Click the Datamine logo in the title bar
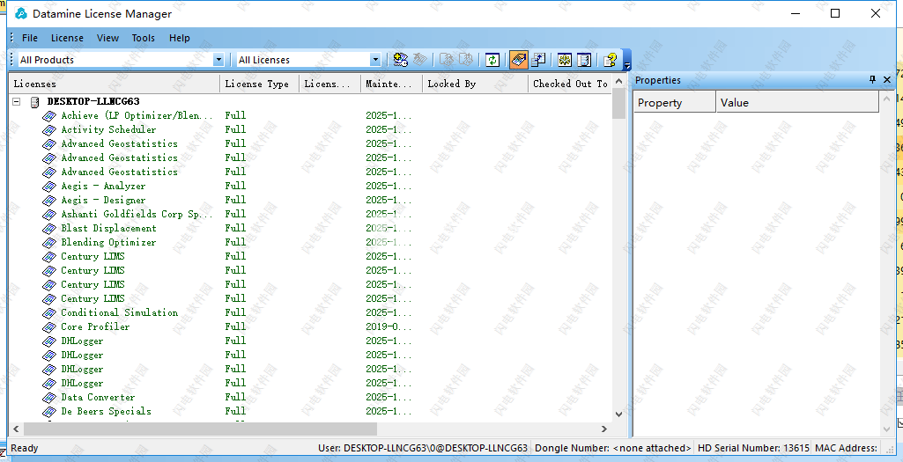903x462 pixels. (21, 13)
